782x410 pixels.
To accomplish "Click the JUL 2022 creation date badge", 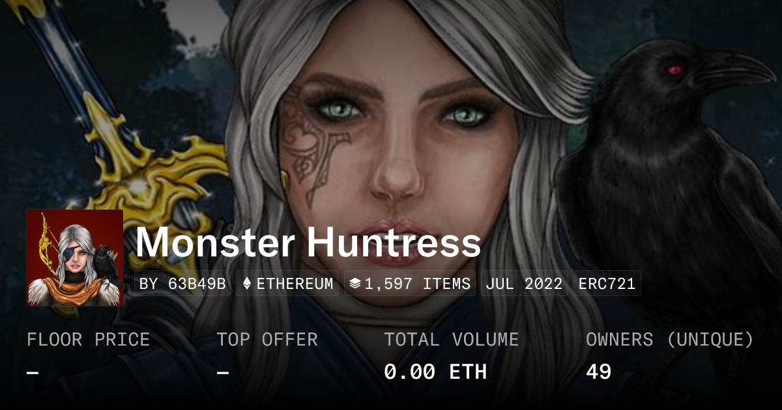I will pos(525,284).
